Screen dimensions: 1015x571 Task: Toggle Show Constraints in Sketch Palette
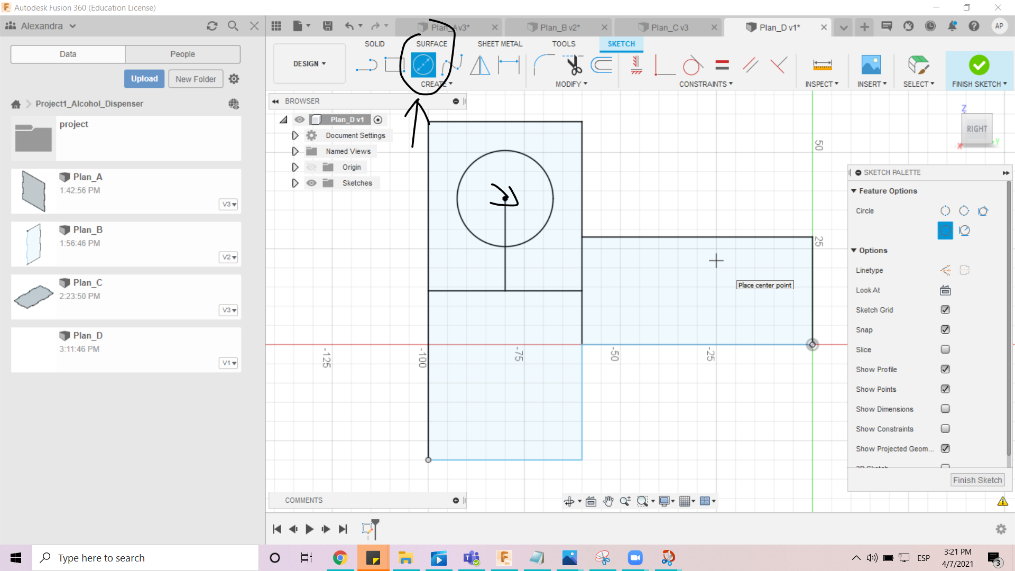(x=945, y=429)
